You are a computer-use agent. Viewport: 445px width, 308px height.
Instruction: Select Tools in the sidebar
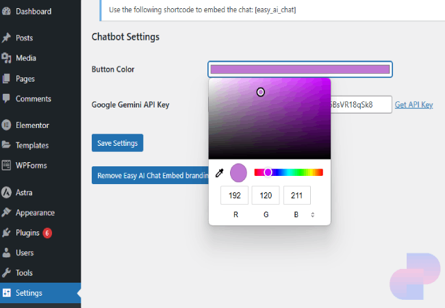[x=24, y=273]
